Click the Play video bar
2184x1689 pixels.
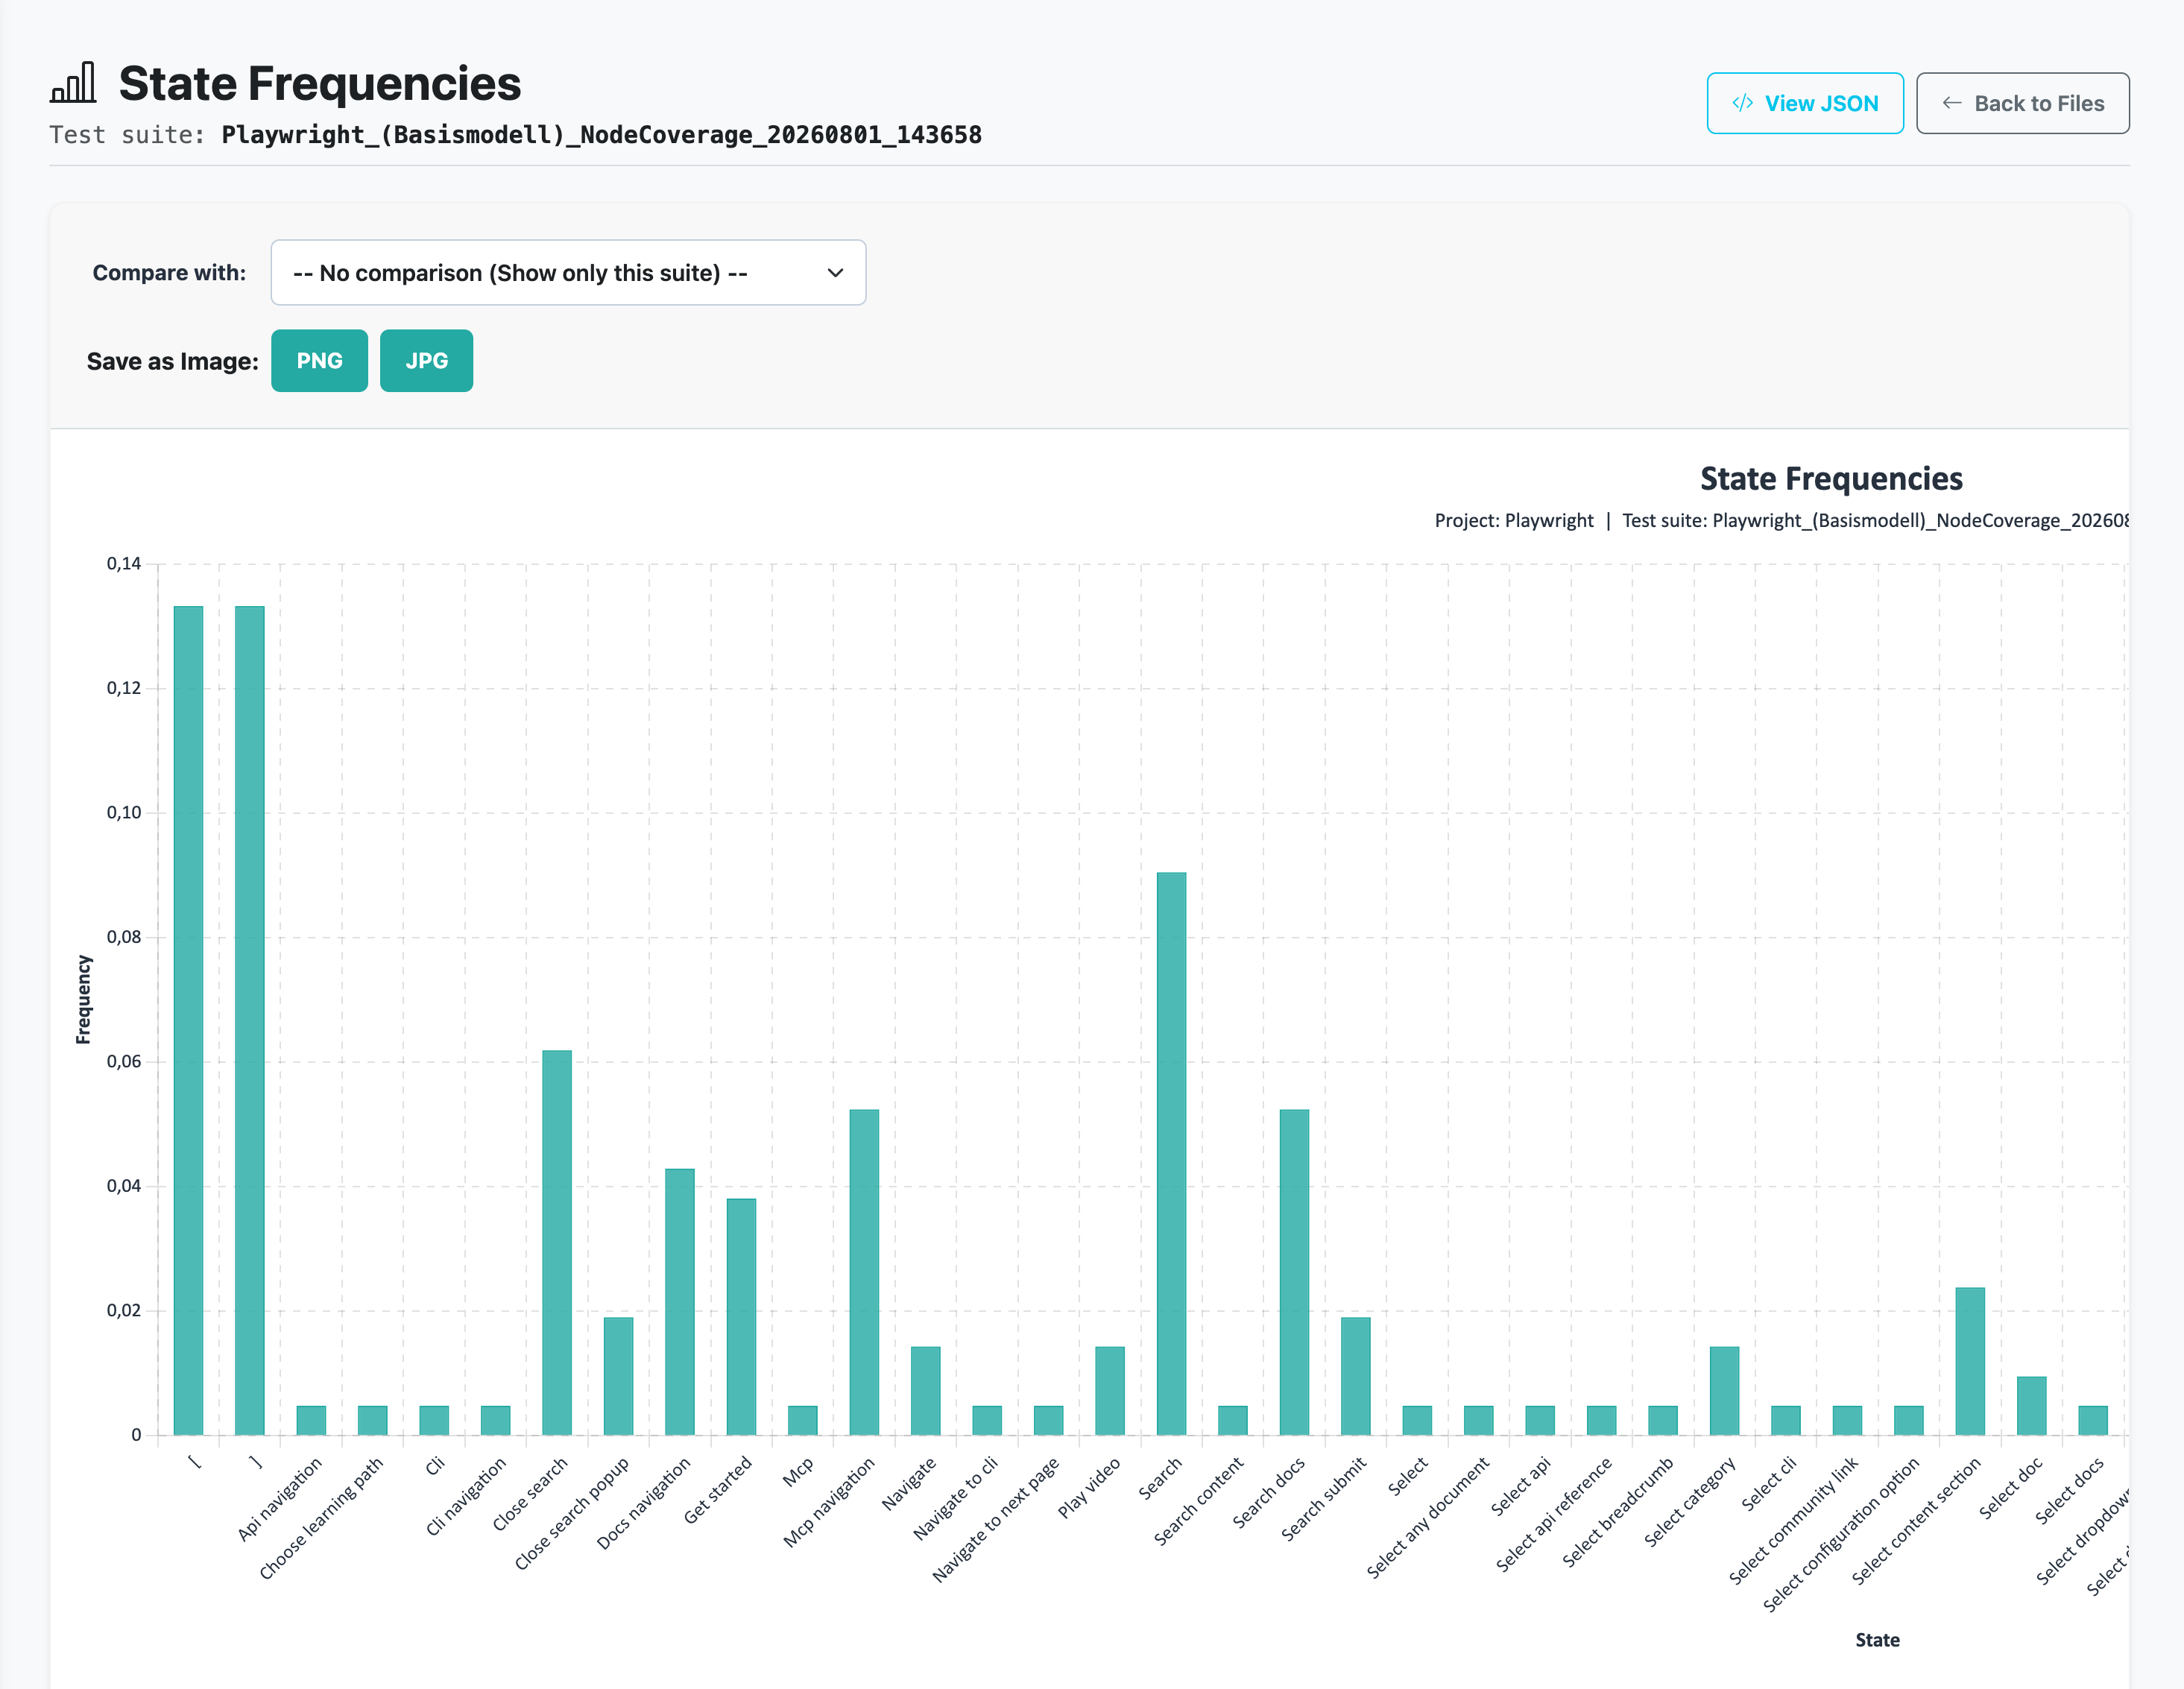pyautogui.click(x=1110, y=1390)
